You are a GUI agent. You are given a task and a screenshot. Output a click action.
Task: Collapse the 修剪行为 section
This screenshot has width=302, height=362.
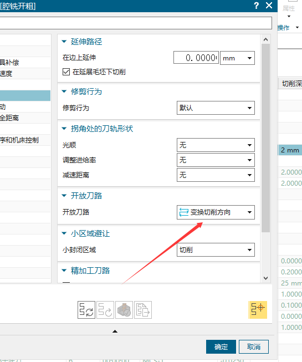[x=64, y=91]
